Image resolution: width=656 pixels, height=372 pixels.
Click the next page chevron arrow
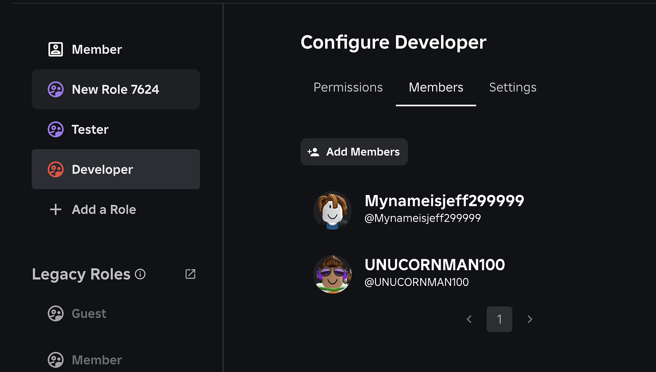530,319
